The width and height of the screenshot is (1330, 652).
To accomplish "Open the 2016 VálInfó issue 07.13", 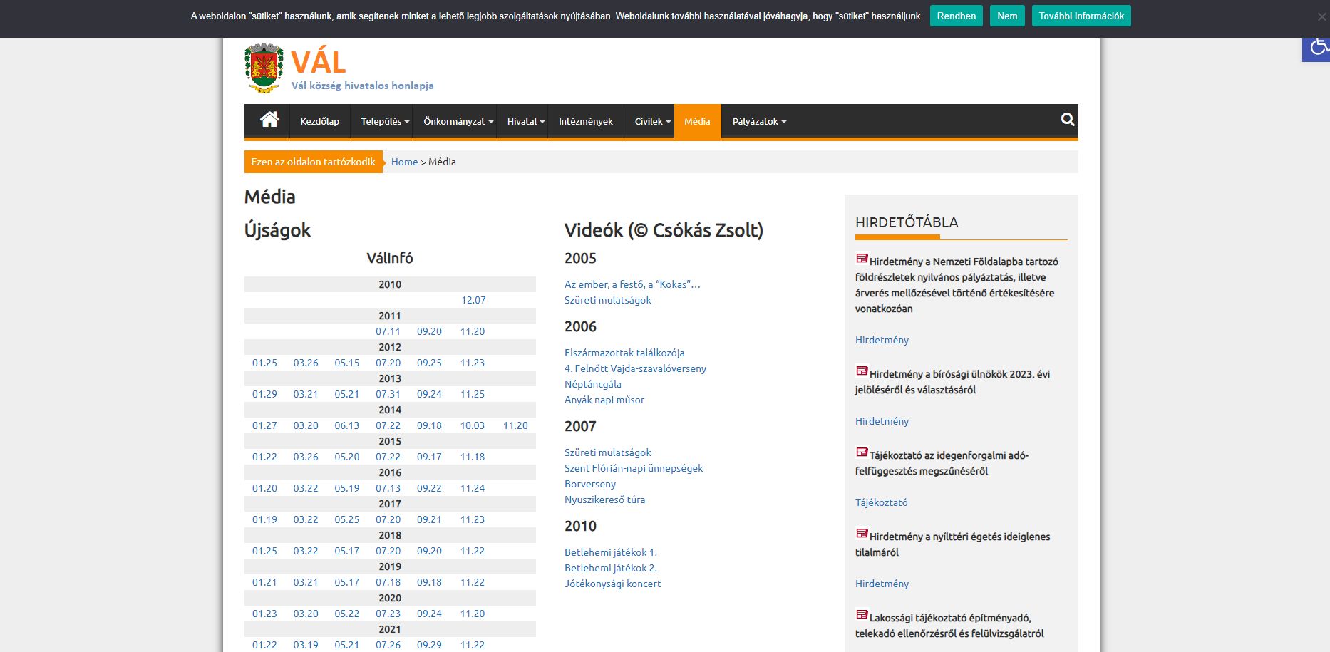I will pyautogui.click(x=388, y=488).
